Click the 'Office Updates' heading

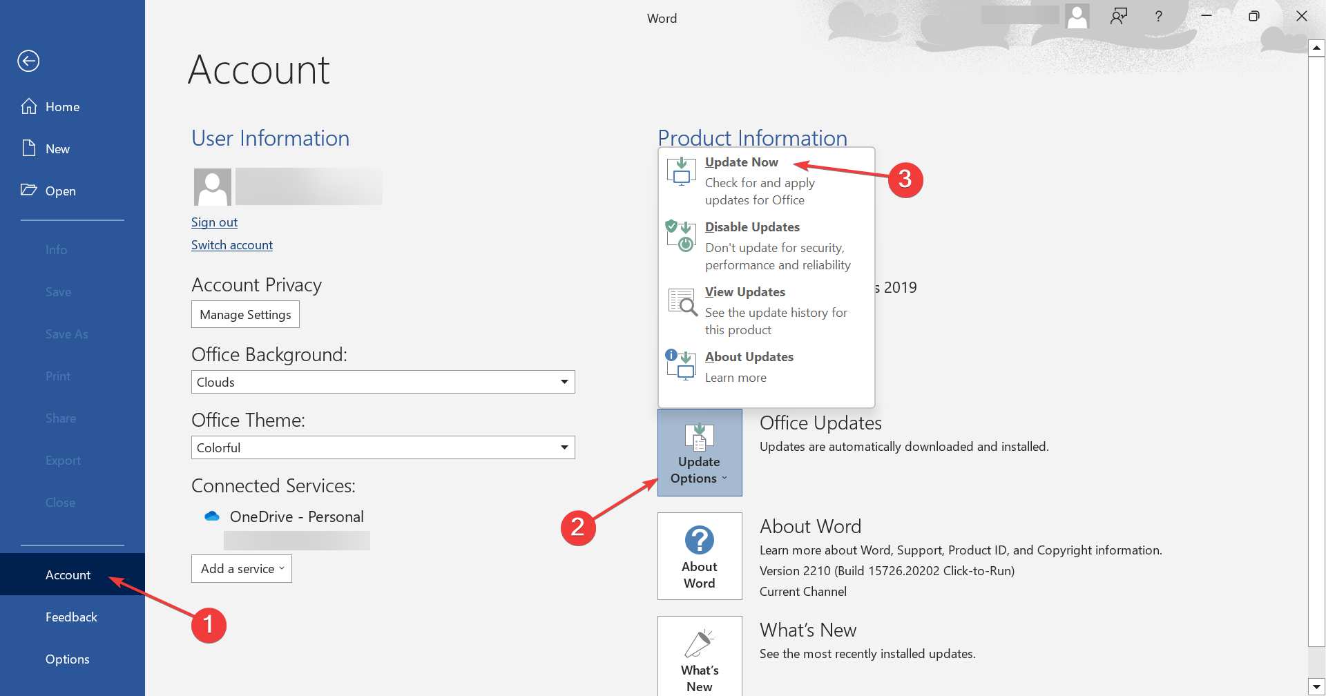[820, 423]
